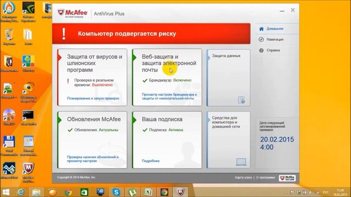This screenshot has height=197, width=351.
Task: Select the Total Commander desktop shortcut
Action: pos(9,146)
